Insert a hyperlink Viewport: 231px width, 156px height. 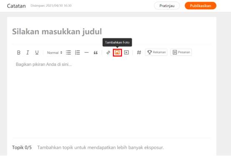tap(108, 53)
